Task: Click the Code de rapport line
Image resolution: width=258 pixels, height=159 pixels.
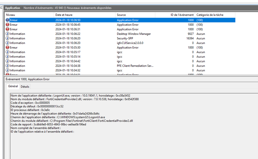Action: [x=48, y=125]
